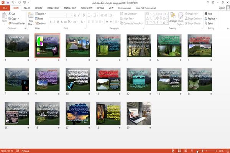The width and height of the screenshot is (230, 153).
Task: Open the font size combo box
Action: (x=69, y=15)
